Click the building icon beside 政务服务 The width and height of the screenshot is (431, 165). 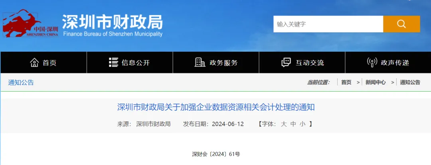pyautogui.click(x=200, y=63)
